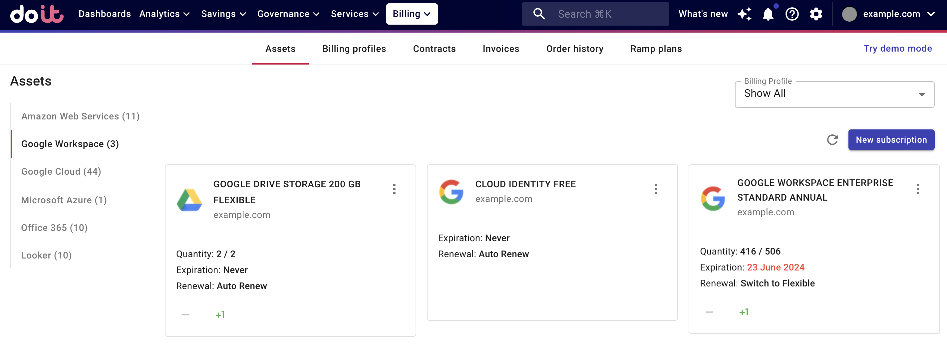The image size is (947, 348).
Task: Click Google logo on Workspace Enterprise card
Action: tap(713, 198)
